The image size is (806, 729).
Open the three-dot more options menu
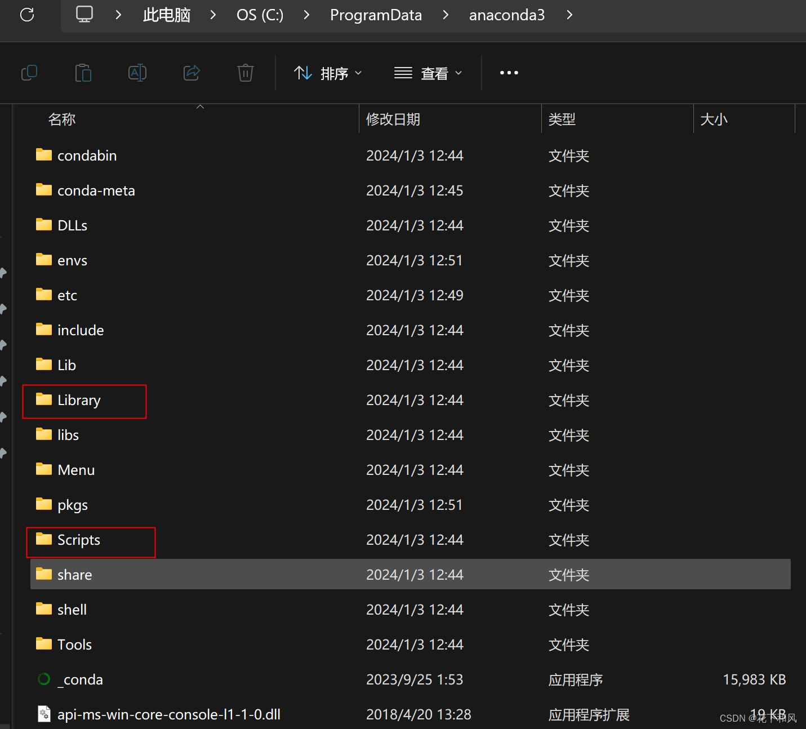[x=509, y=73]
